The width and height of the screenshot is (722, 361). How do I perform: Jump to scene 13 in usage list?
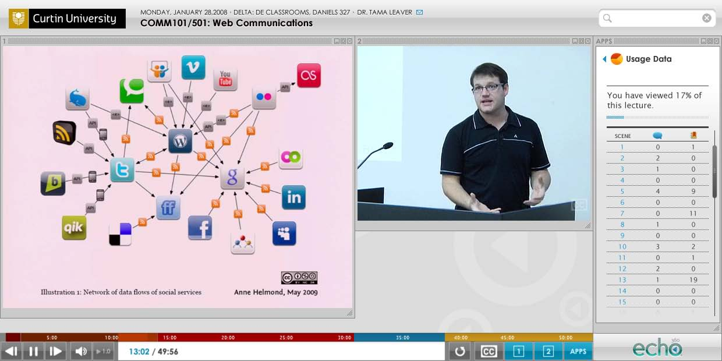coord(622,280)
